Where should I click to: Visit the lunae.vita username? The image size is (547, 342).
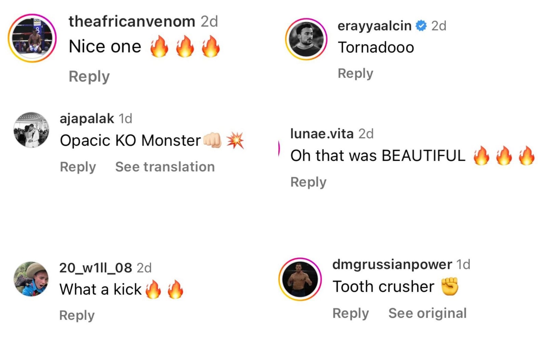point(321,133)
